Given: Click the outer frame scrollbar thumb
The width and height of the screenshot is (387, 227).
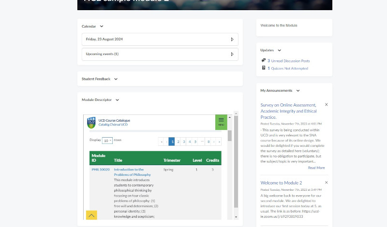Looking at the screenshot, I should pos(236,162).
